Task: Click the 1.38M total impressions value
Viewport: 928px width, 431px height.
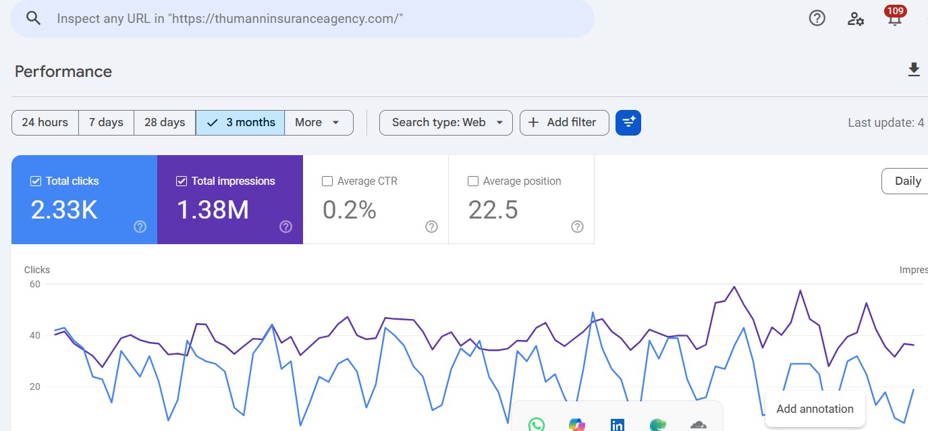Action: pos(213,210)
